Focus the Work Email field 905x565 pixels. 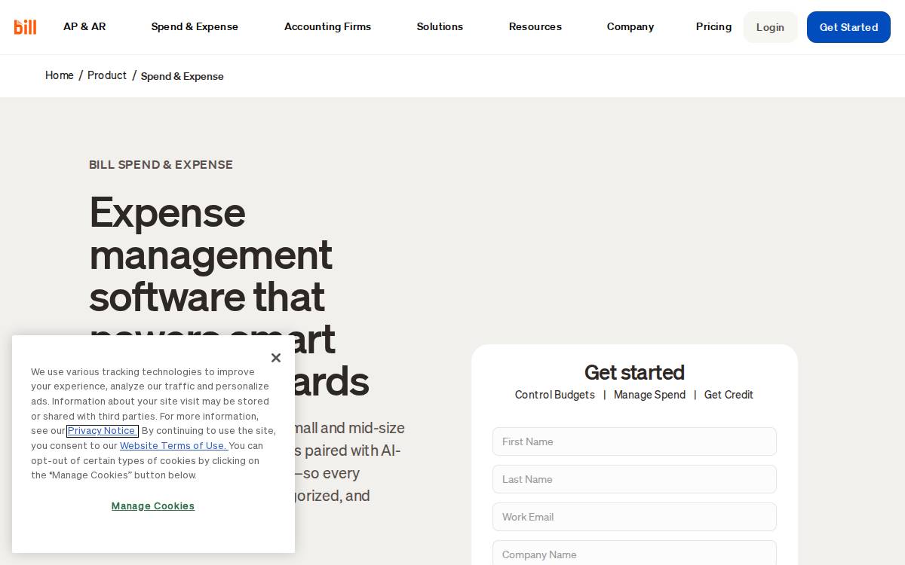click(x=634, y=517)
